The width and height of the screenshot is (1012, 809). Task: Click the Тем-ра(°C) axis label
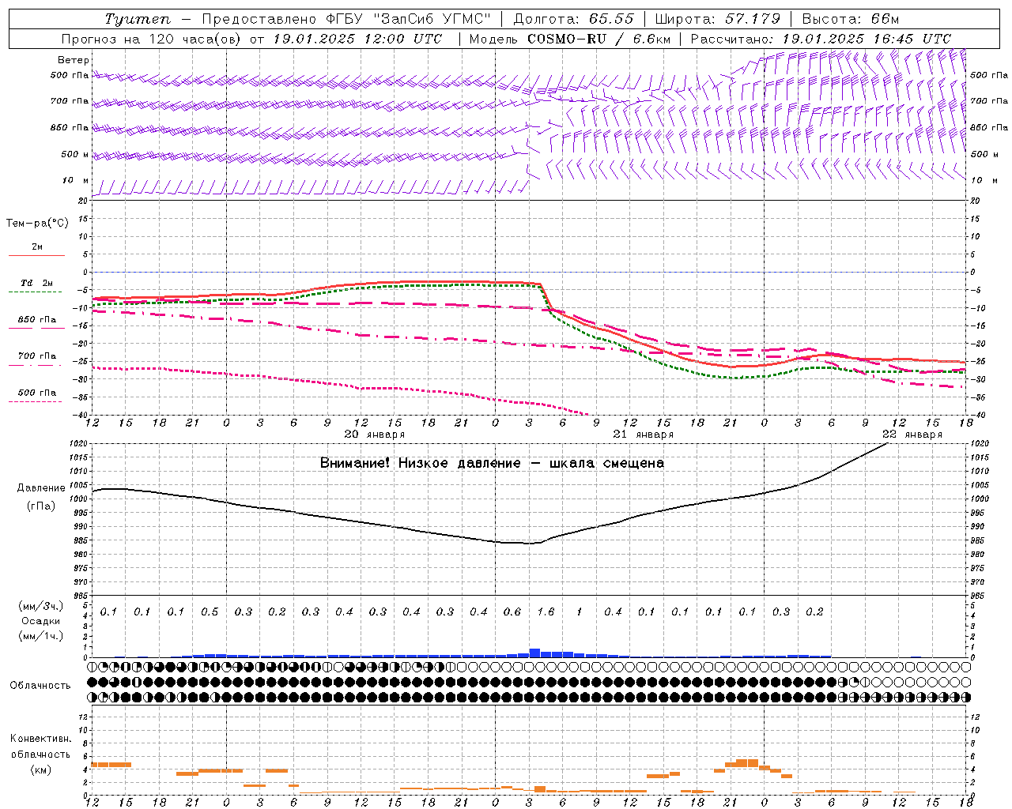tap(37, 224)
